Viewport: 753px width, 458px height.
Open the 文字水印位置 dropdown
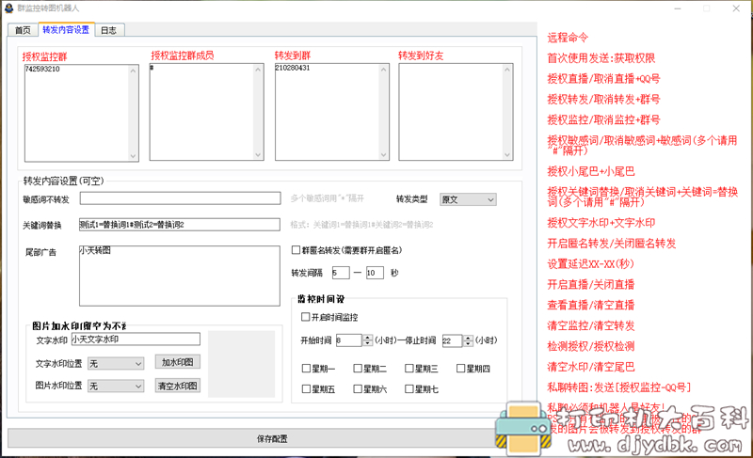tap(116, 364)
